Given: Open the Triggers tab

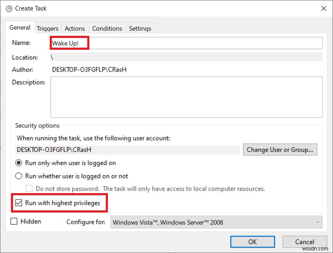Looking at the screenshot, I should coord(48,28).
